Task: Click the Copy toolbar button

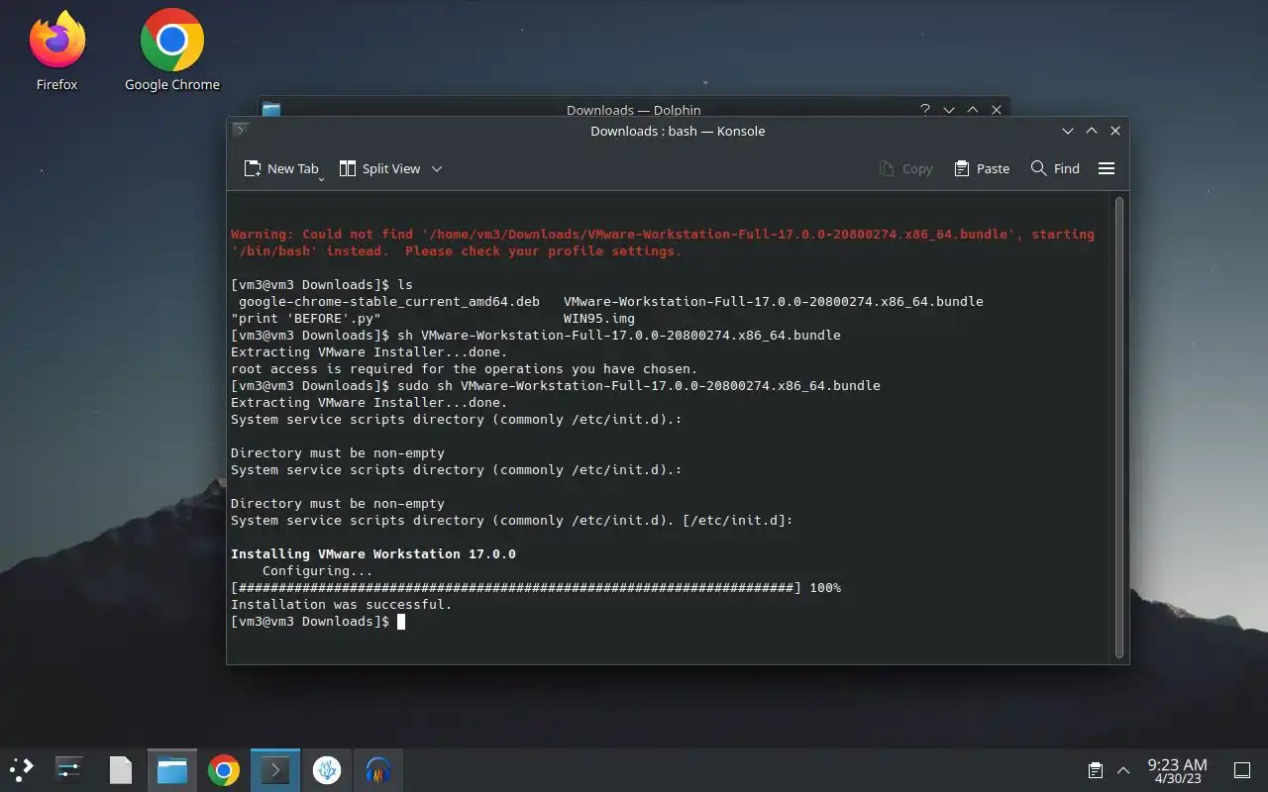Action: point(906,168)
